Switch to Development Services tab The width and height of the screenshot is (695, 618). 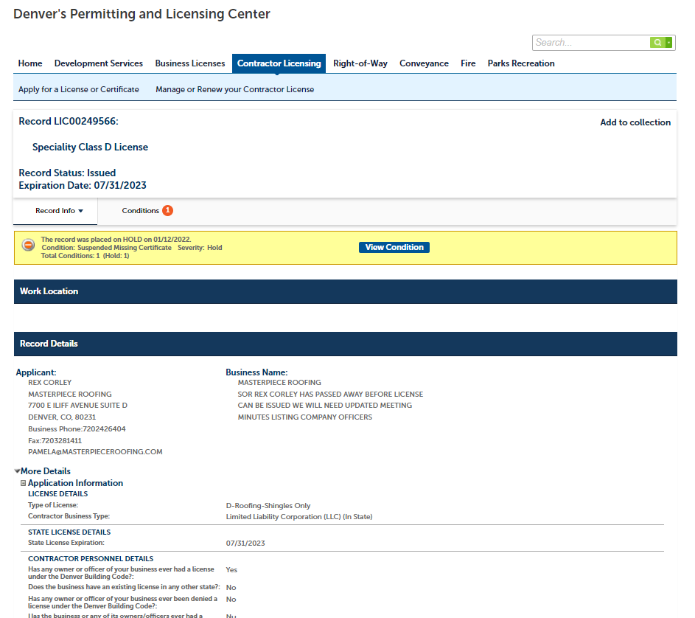pyautogui.click(x=99, y=63)
